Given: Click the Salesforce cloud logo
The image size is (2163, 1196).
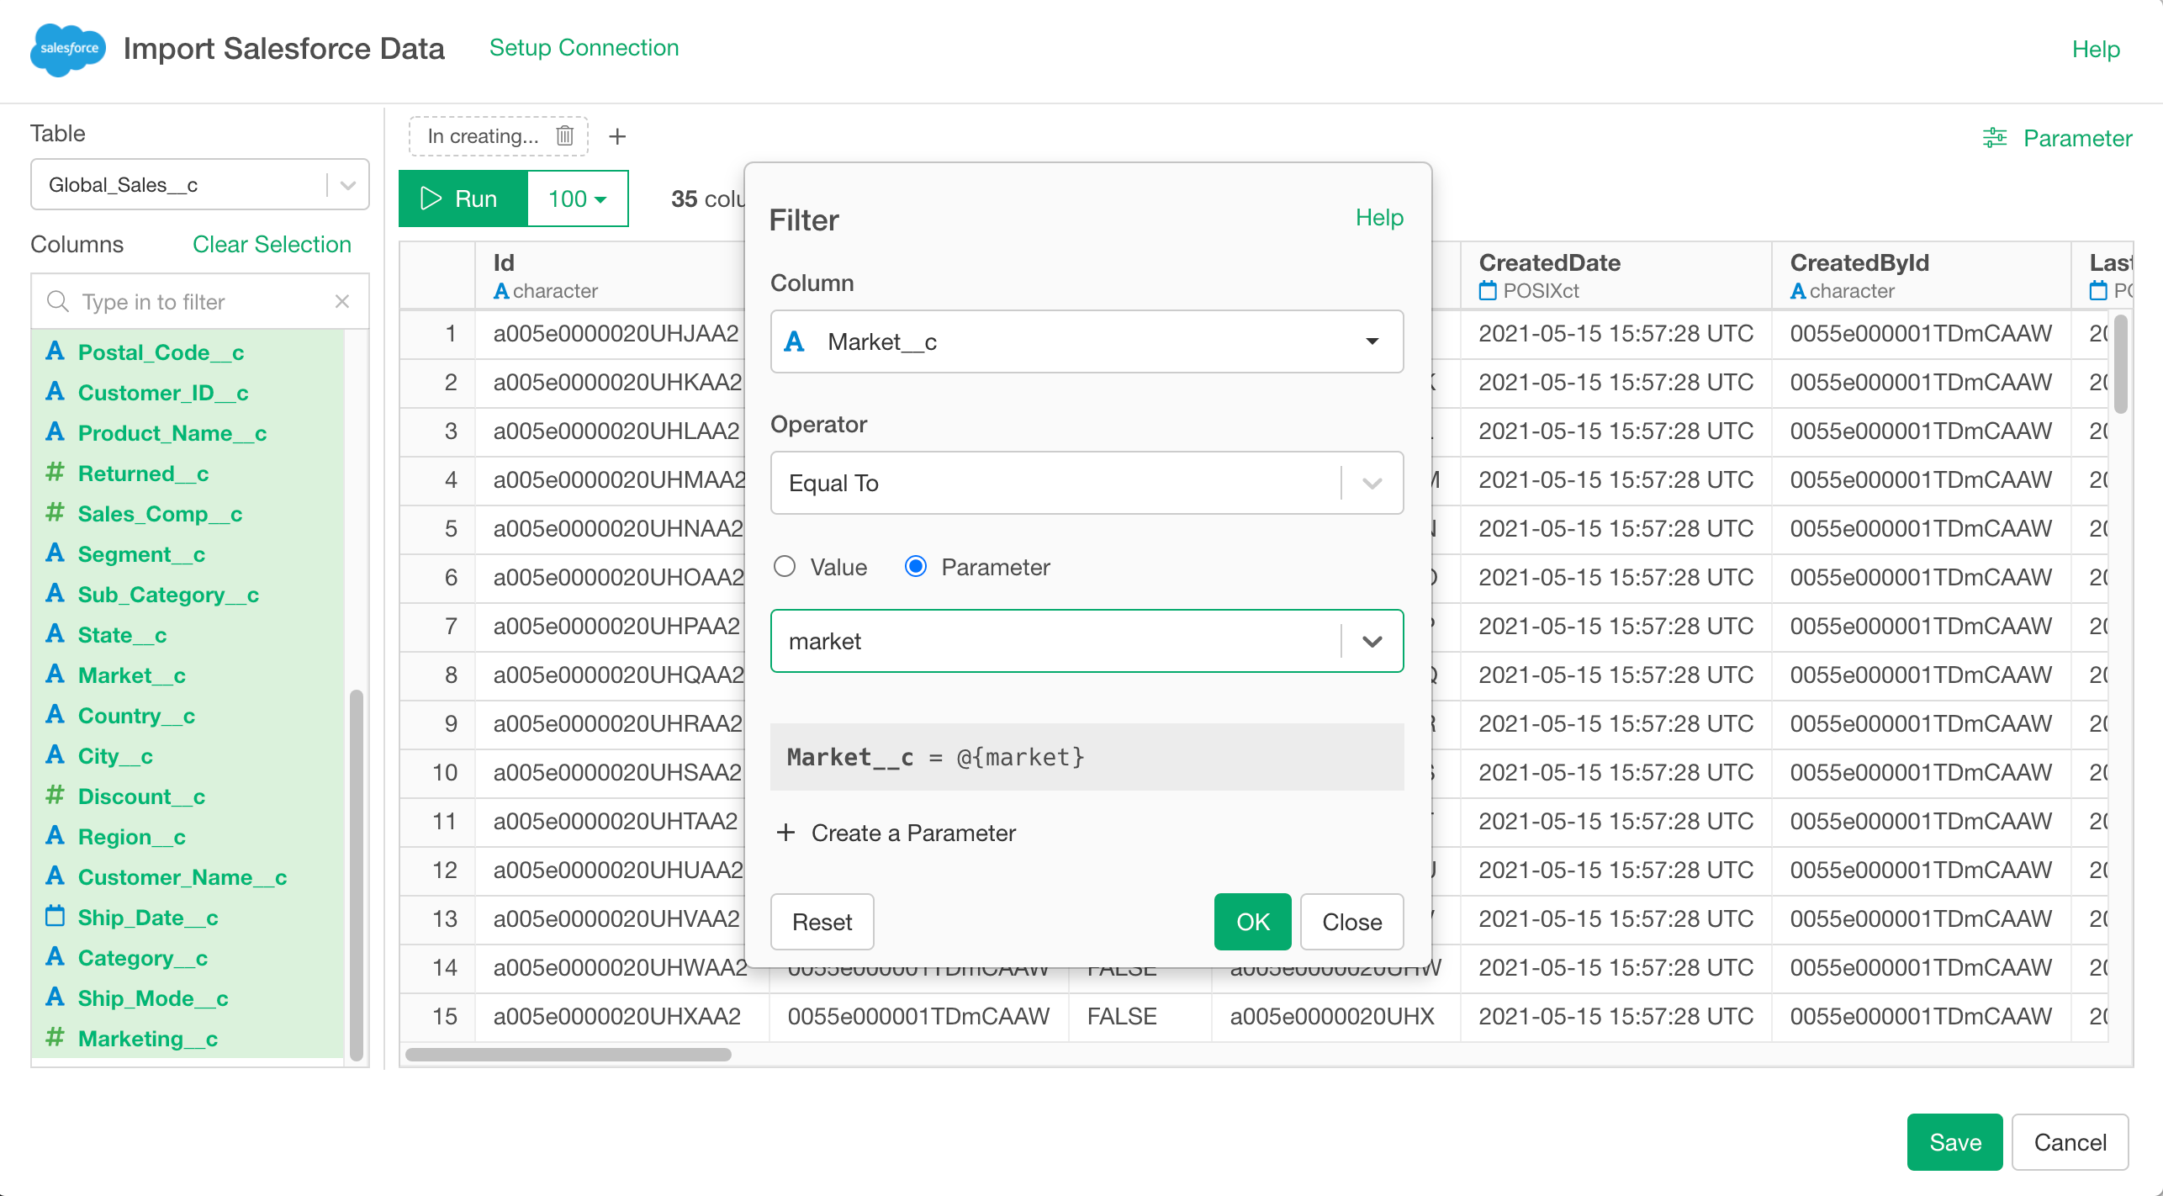Looking at the screenshot, I should 68,50.
